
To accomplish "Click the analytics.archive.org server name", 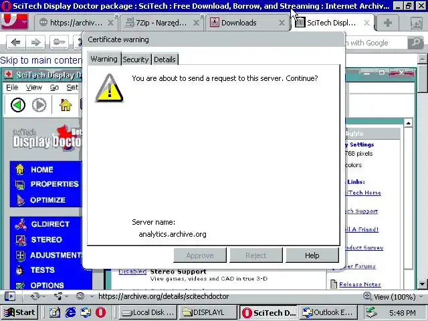I will pyautogui.click(x=173, y=234).
